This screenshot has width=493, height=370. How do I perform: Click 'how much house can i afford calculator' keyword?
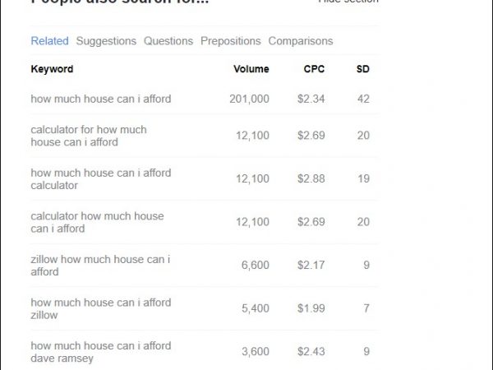tap(101, 179)
